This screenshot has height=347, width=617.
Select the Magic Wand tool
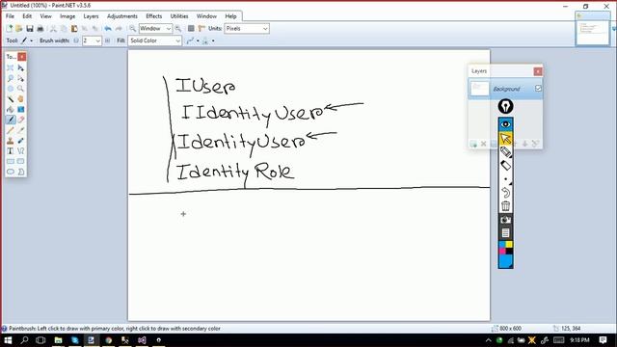[x=11, y=99]
